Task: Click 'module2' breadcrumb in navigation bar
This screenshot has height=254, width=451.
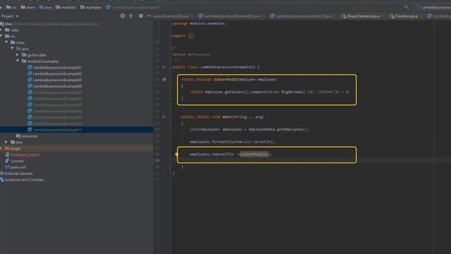Action: pos(66,7)
